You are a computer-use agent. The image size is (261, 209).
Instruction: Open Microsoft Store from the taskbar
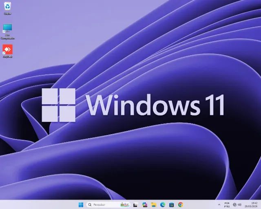pyautogui.click(x=172, y=205)
